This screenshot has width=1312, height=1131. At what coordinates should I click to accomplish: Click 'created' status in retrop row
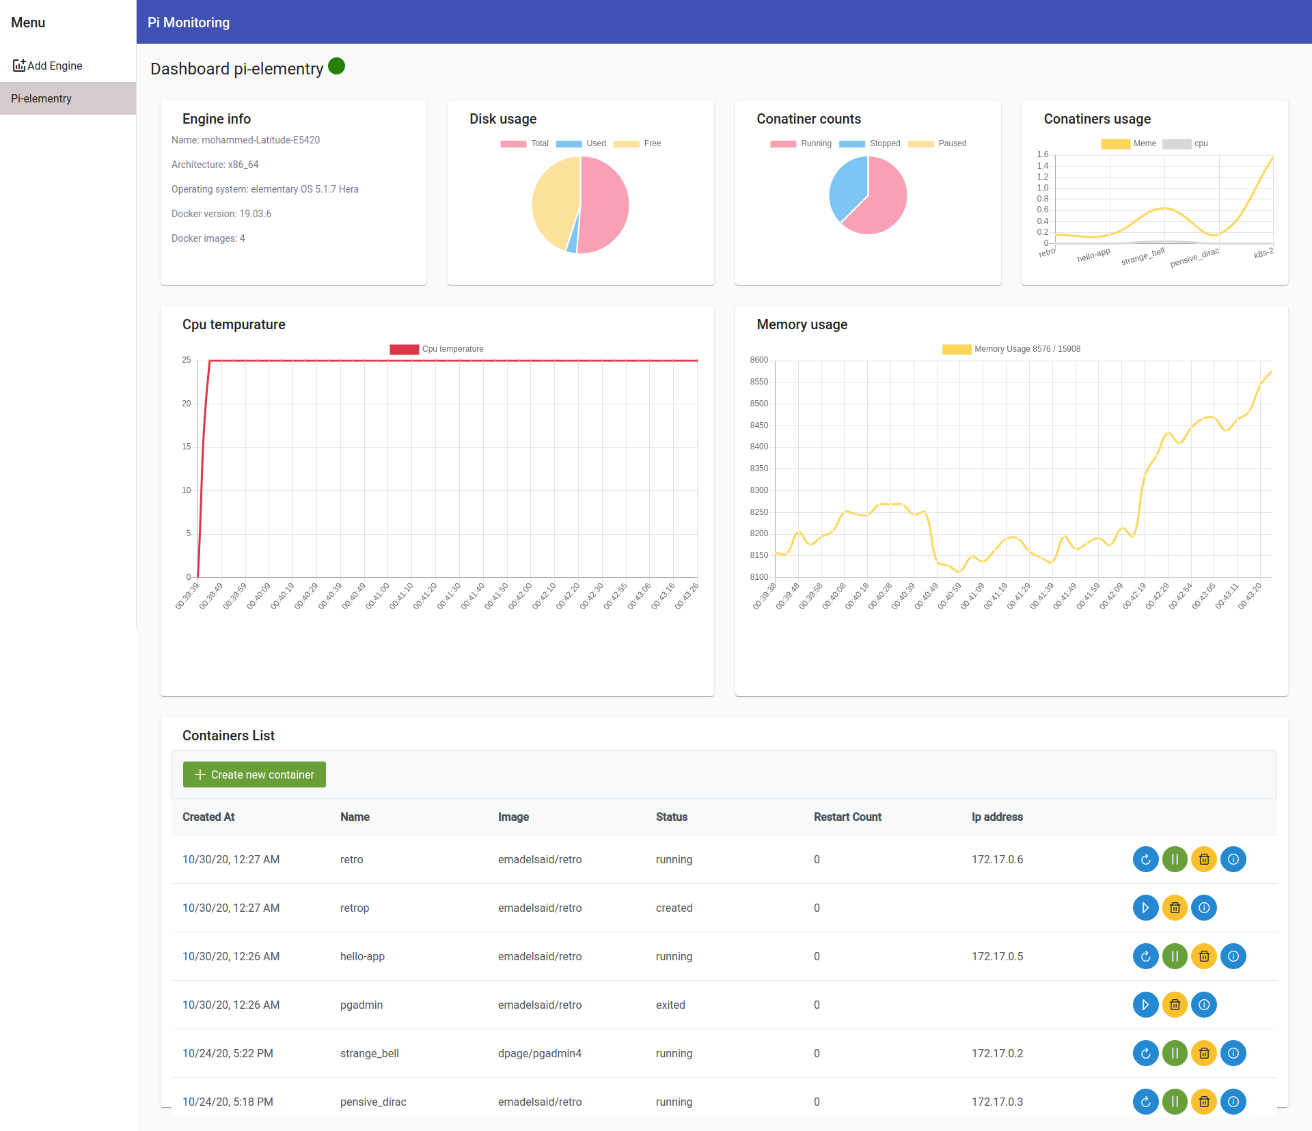(x=674, y=908)
